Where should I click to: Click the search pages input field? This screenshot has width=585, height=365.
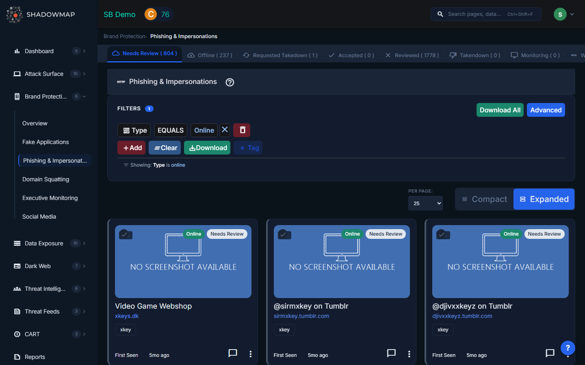click(475, 14)
